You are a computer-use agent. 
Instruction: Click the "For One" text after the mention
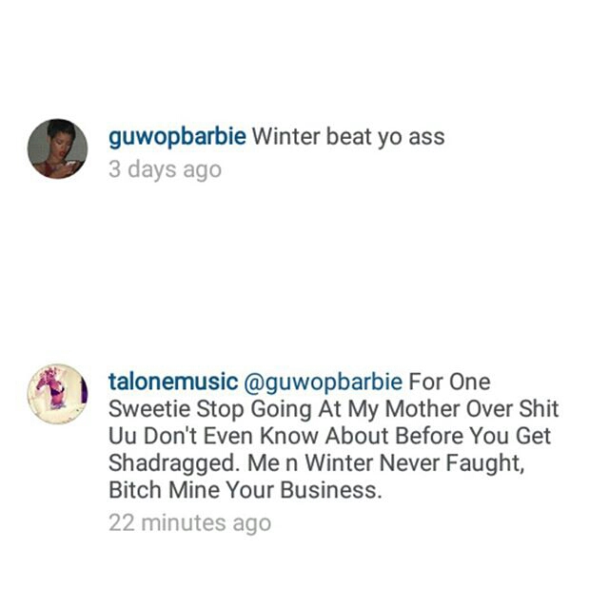coord(449,382)
